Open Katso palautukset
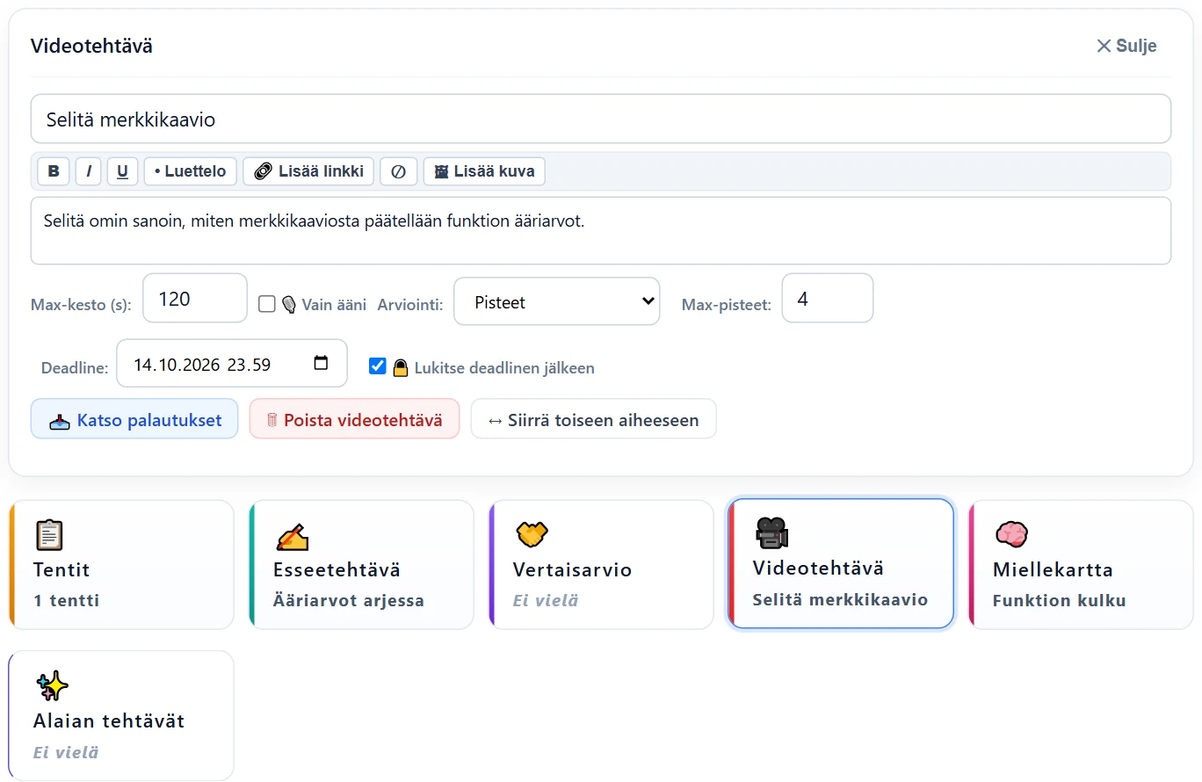The height and width of the screenshot is (782, 1202). point(134,419)
